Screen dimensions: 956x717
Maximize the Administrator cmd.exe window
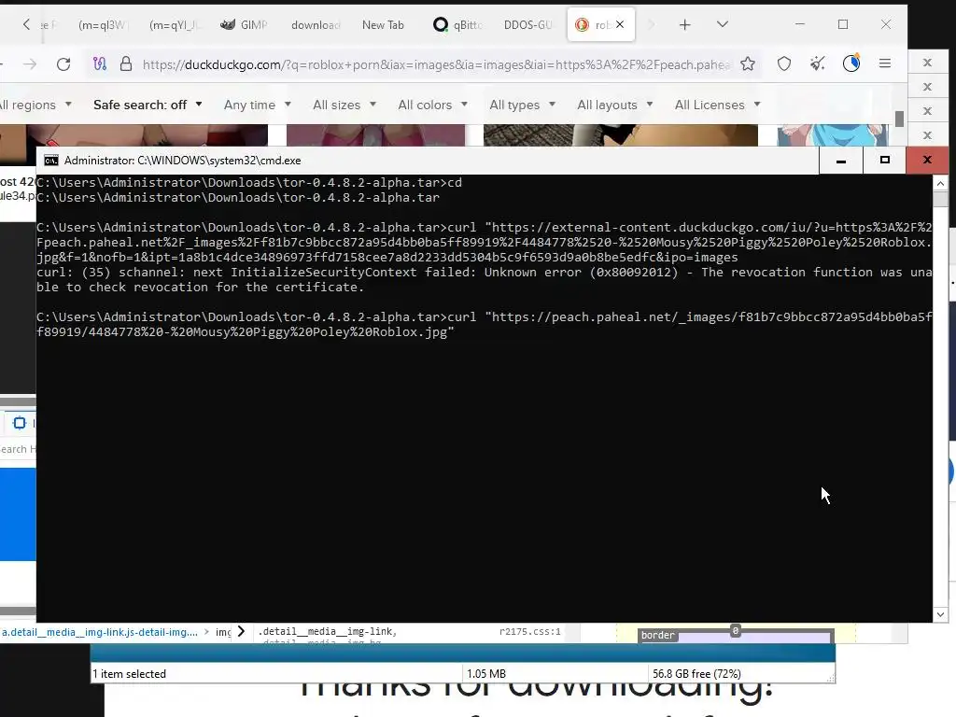885,161
